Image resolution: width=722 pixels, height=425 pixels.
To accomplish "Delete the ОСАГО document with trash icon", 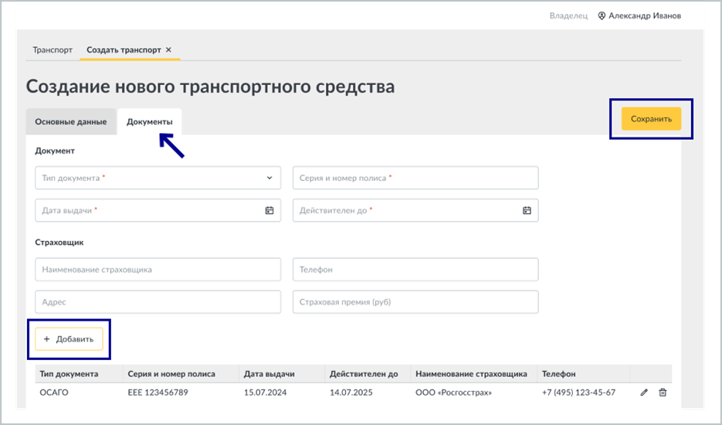I will point(663,393).
